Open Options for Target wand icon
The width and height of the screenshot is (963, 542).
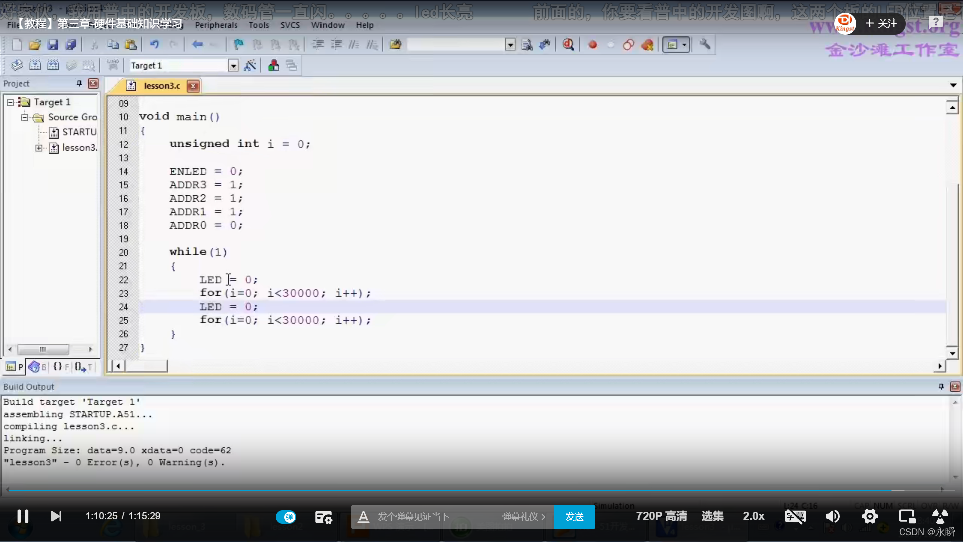[250, 65]
